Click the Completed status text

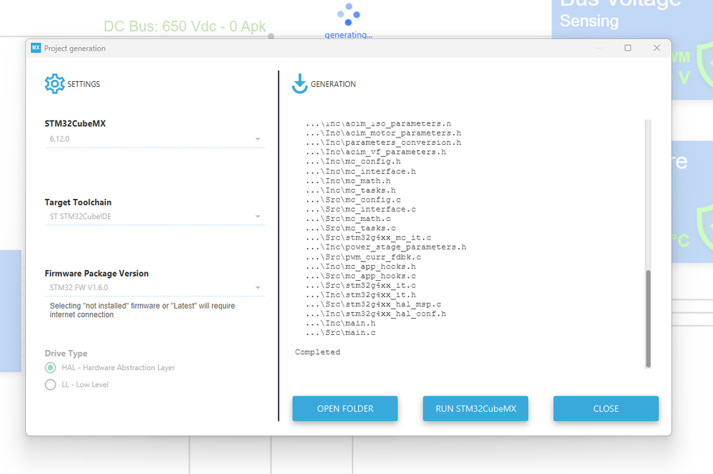318,352
